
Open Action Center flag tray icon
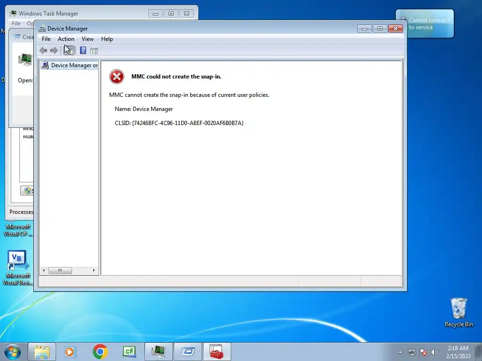[x=423, y=352]
